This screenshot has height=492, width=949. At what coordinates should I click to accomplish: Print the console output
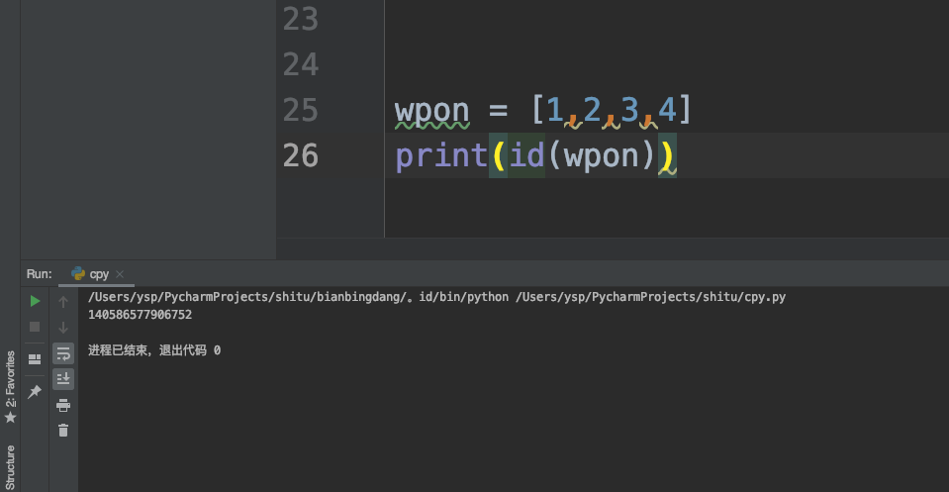coord(63,405)
